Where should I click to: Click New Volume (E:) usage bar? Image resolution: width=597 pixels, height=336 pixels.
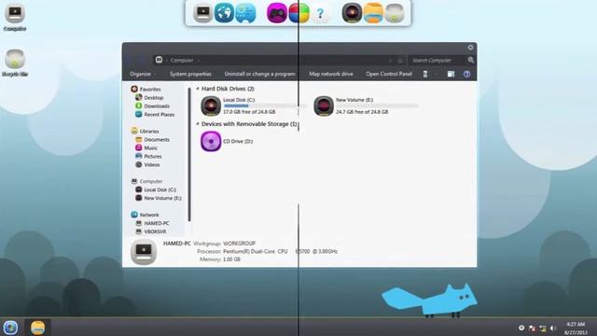tap(377, 105)
